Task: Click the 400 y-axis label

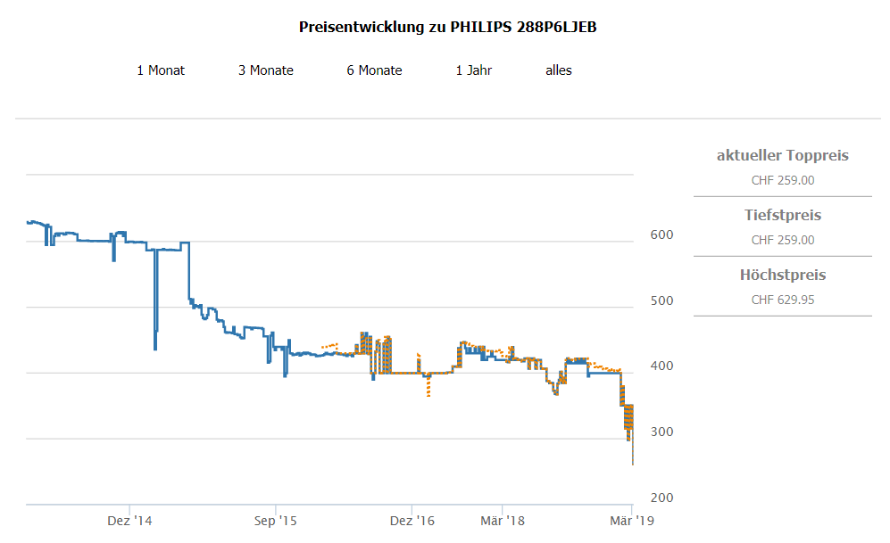Action: click(661, 366)
